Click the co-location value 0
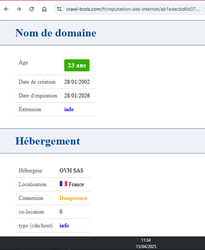The image size is (205, 250). (x=61, y=212)
